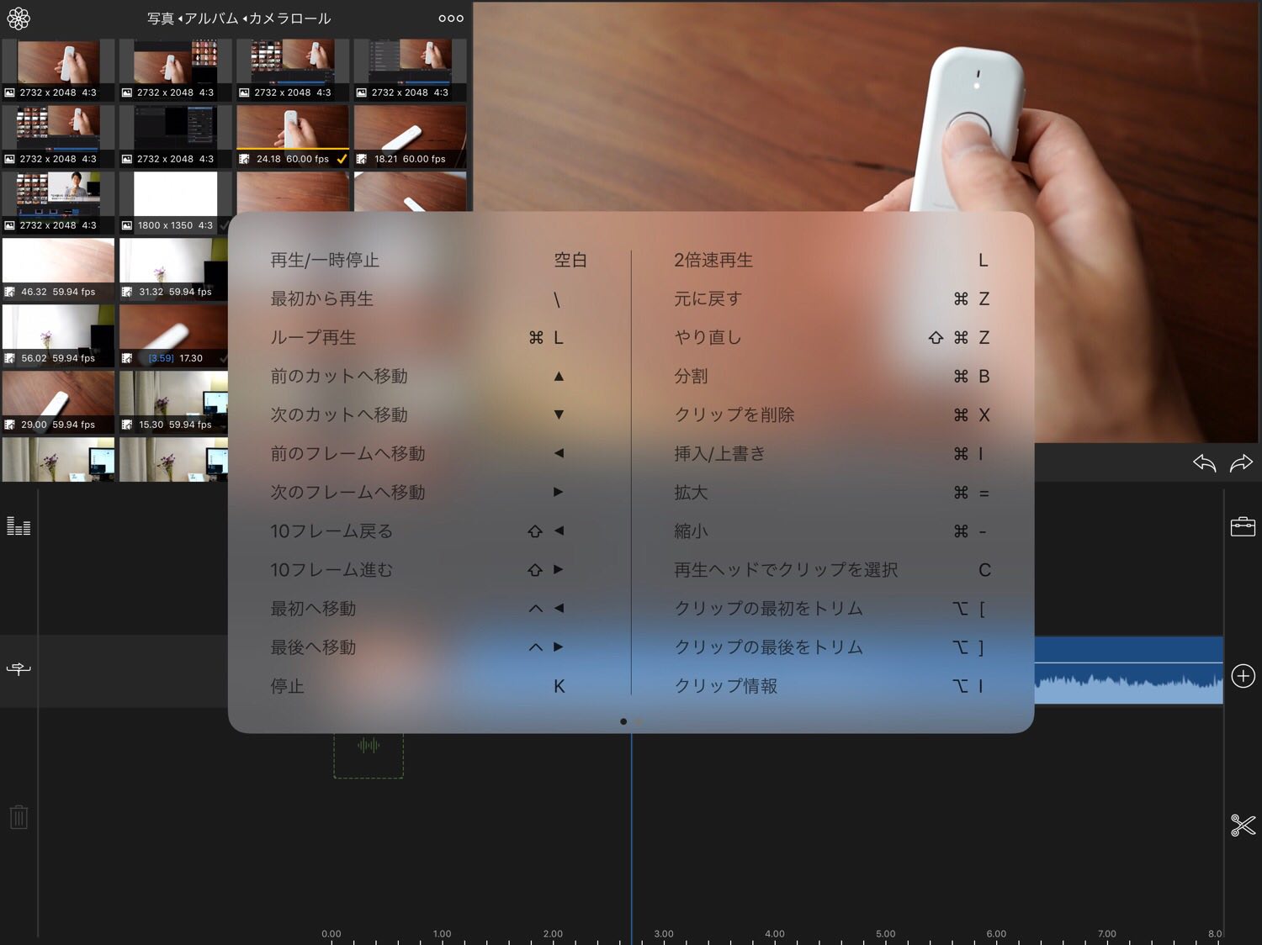
Task: Open the audio mixer bars icon
Action: [19, 526]
